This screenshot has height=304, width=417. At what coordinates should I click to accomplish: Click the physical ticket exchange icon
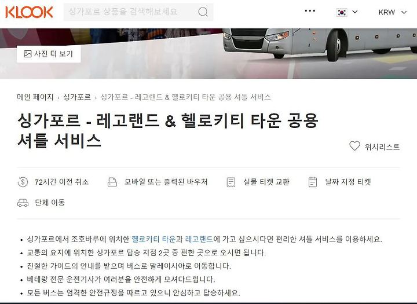[231, 182]
